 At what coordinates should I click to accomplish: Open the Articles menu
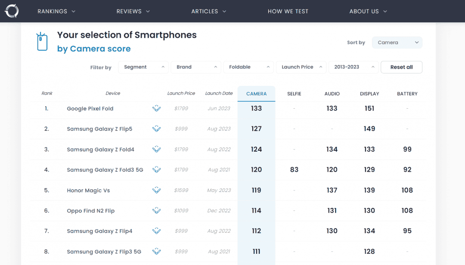(x=208, y=11)
